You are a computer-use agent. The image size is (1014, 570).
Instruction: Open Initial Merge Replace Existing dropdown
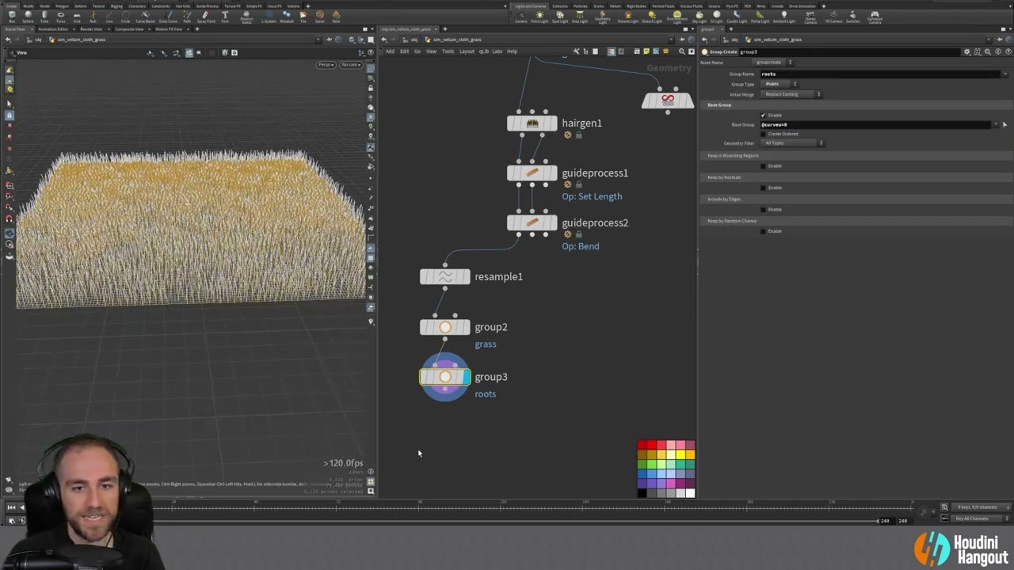point(791,94)
